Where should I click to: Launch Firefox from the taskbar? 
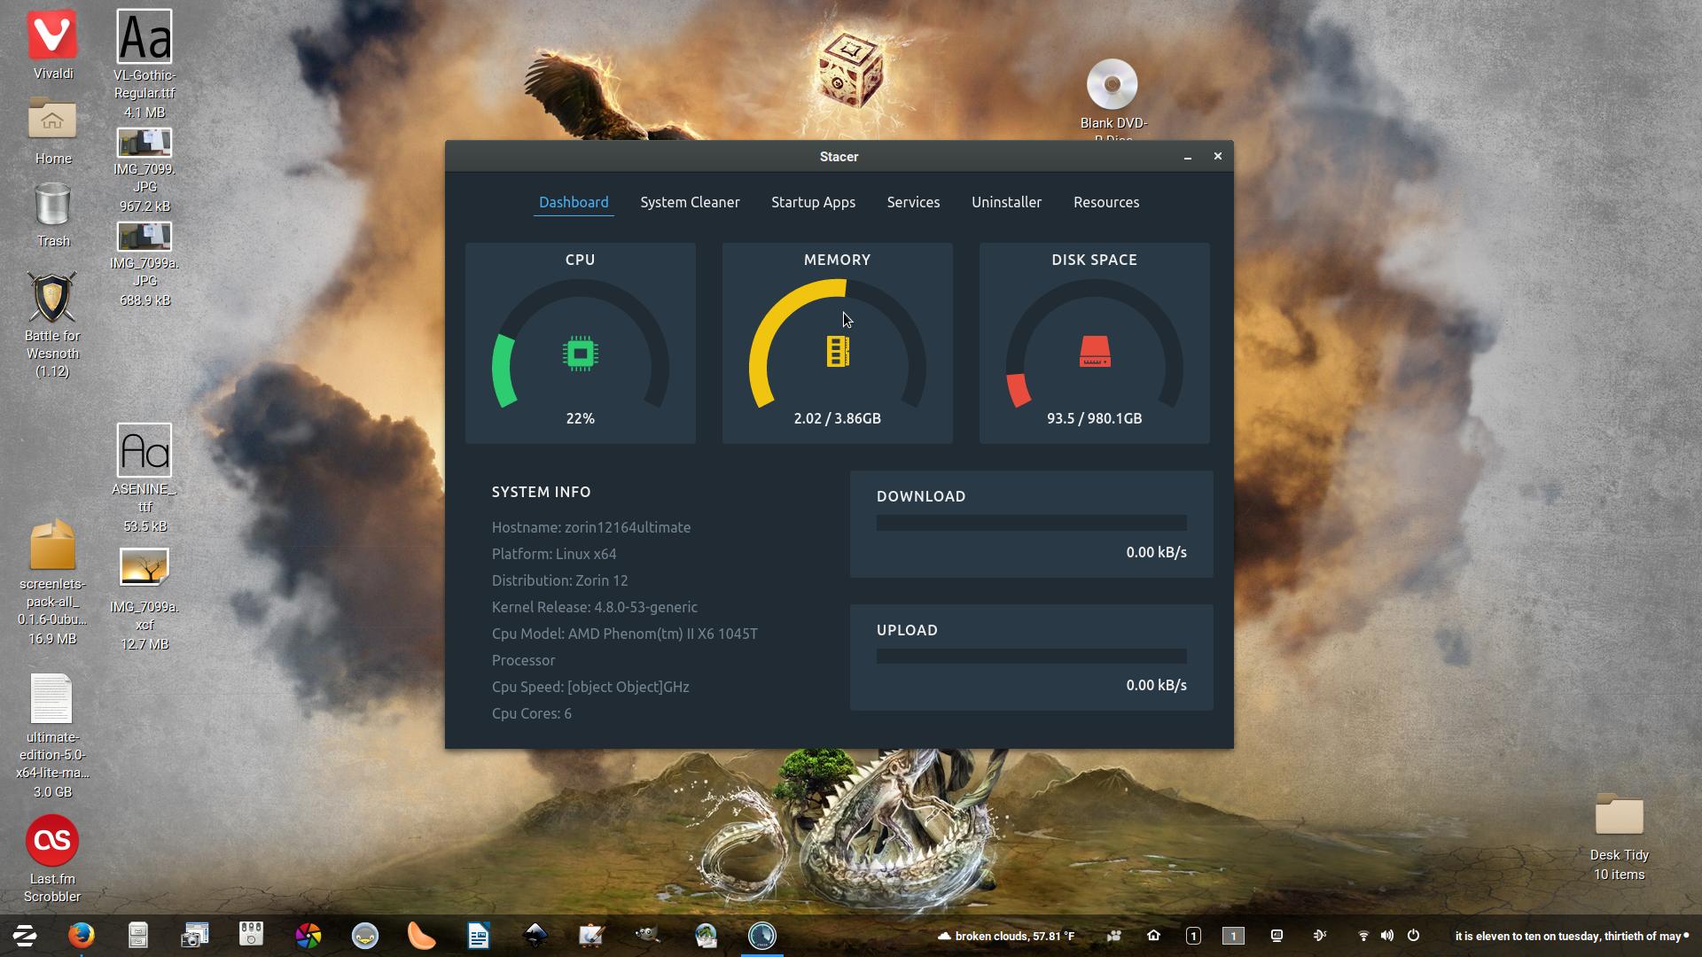click(x=82, y=936)
